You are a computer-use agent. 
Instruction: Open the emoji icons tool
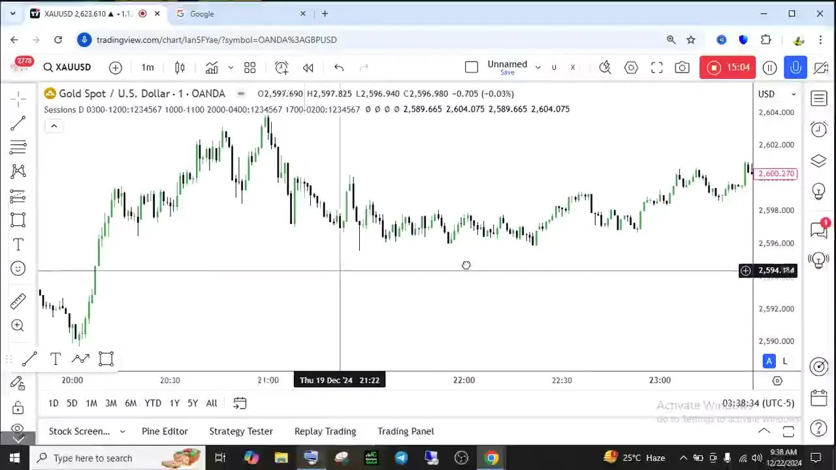coord(18,269)
